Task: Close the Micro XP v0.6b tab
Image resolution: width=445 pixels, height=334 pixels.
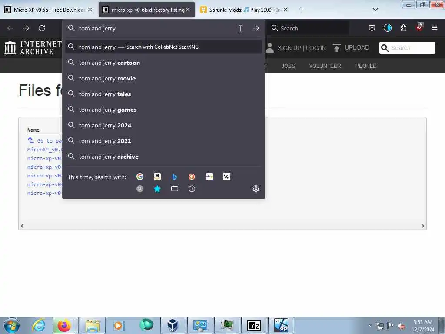Action: coord(90,10)
